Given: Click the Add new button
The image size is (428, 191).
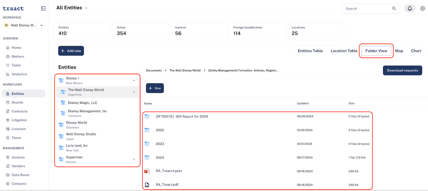Looking at the screenshot, I should tap(71, 51).
